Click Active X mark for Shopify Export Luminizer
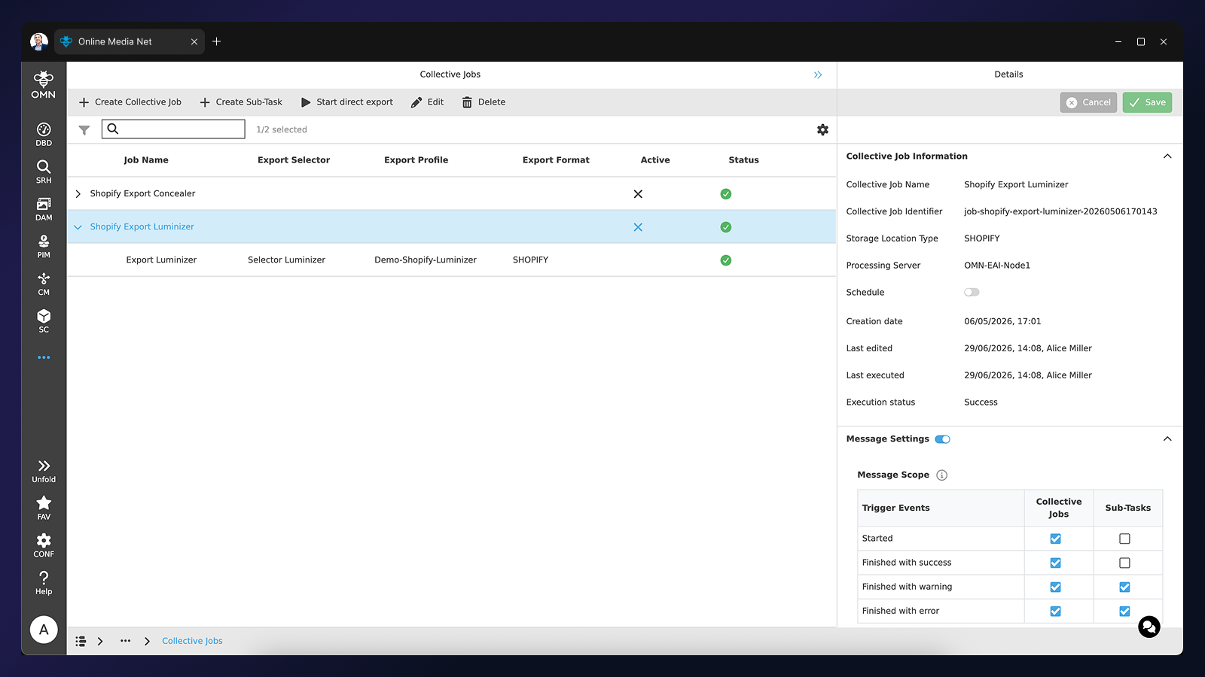 point(638,227)
